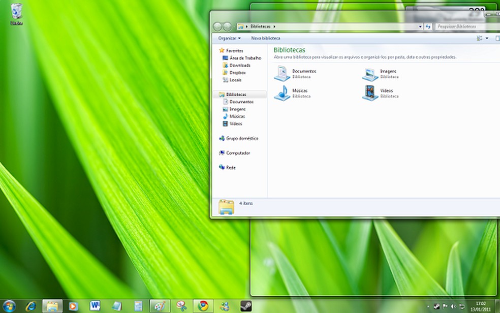Select Computador in the navigation pane
Viewport: 500px width, 313px height.
pos(238,153)
